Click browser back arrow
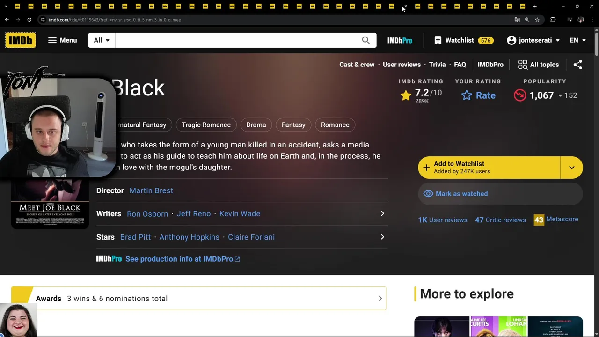Viewport: 599px width, 337px height. click(7, 20)
